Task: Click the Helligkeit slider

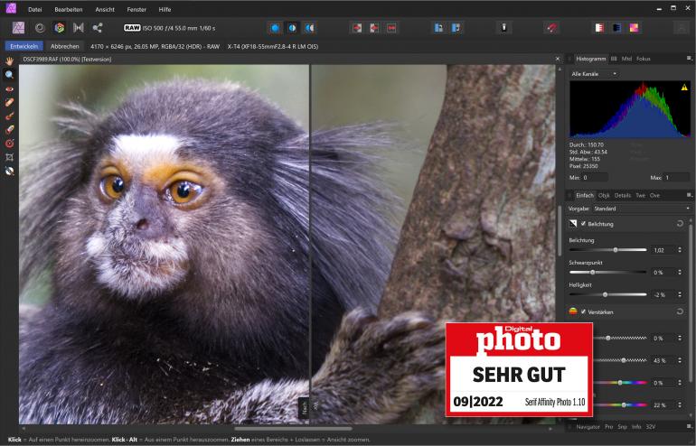Action: (x=607, y=294)
